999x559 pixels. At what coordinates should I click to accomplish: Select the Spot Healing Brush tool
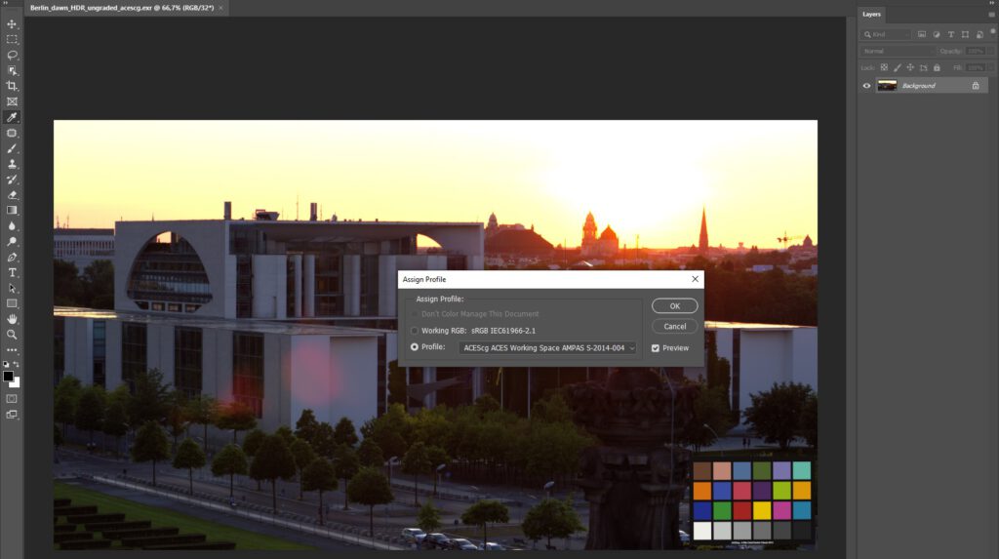point(12,133)
